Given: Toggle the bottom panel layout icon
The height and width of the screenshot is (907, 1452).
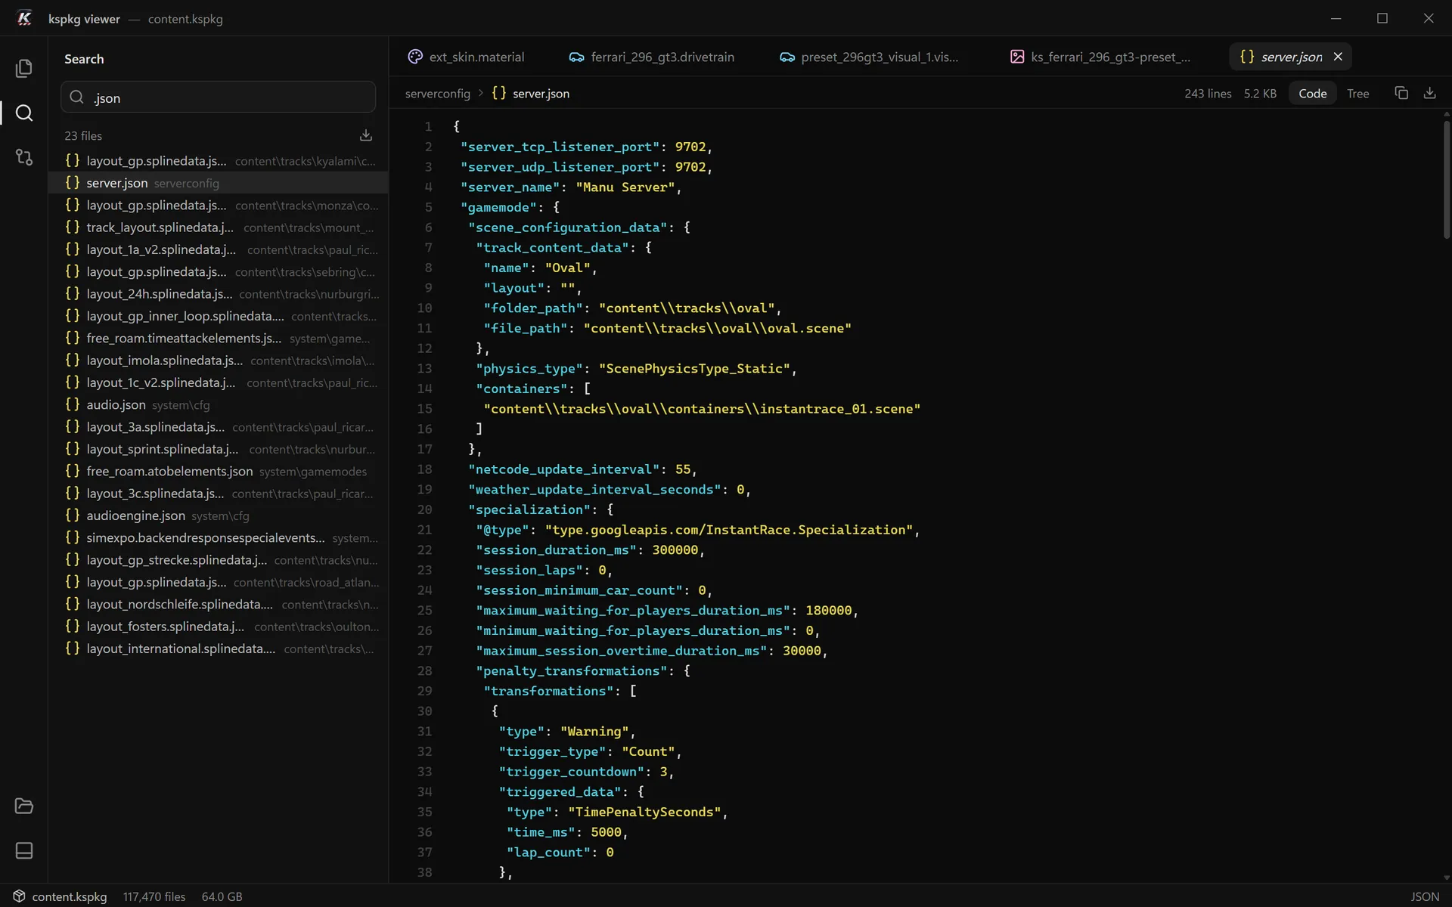Looking at the screenshot, I should (23, 850).
